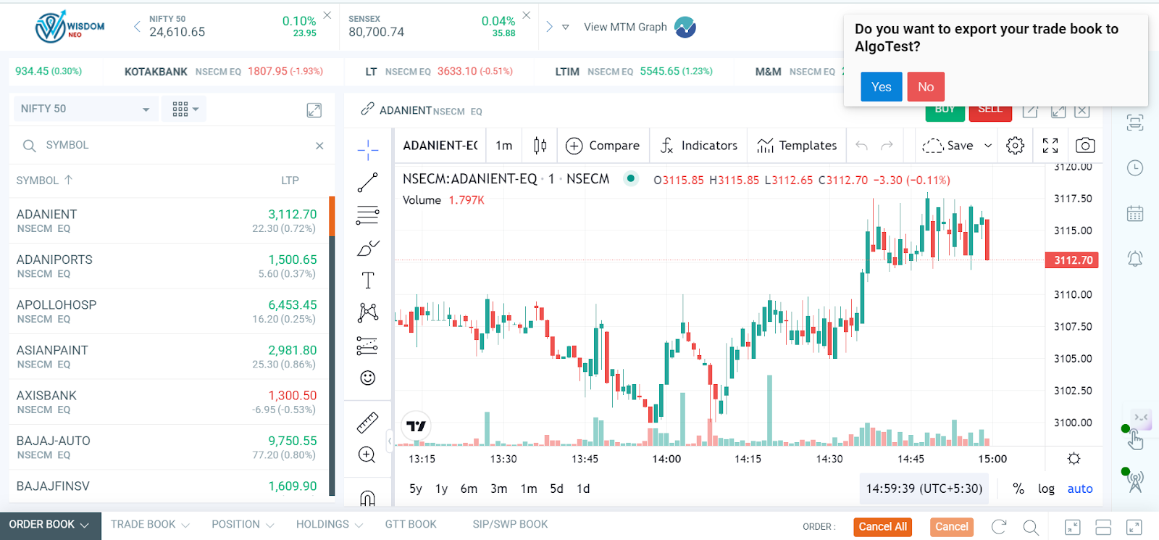Redo the chart action
The height and width of the screenshot is (540, 1159).
(x=887, y=146)
